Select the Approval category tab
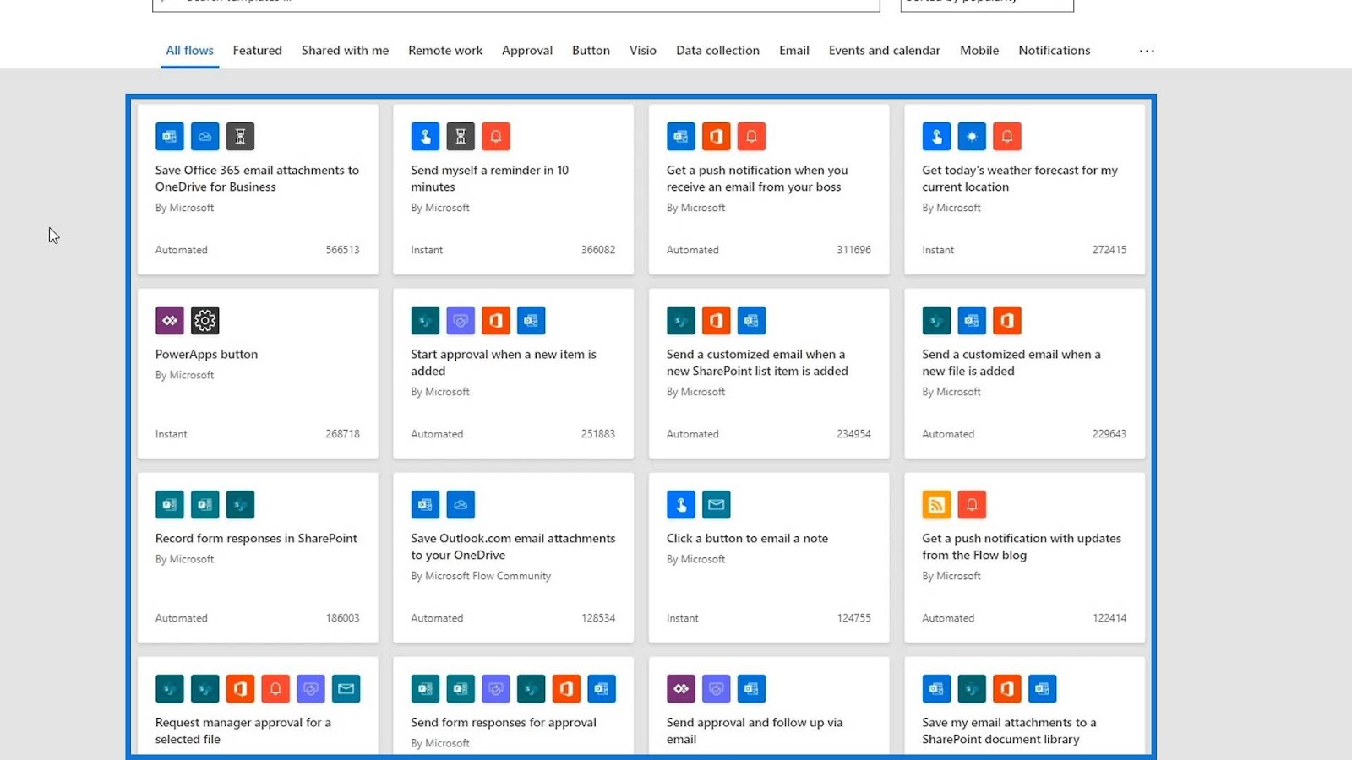 point(527,51)
